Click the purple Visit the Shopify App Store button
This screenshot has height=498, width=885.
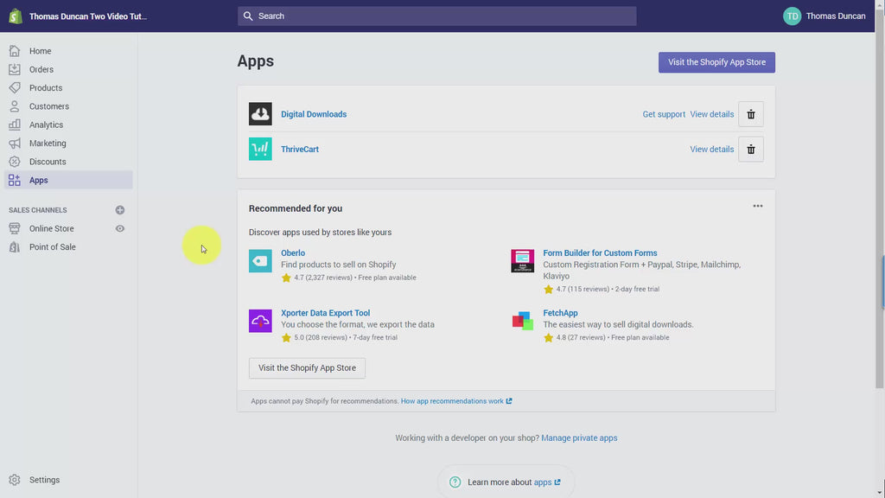[x=716, y=62]
